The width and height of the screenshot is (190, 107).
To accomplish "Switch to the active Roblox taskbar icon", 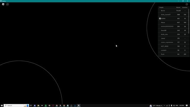I will coord(79,106).
